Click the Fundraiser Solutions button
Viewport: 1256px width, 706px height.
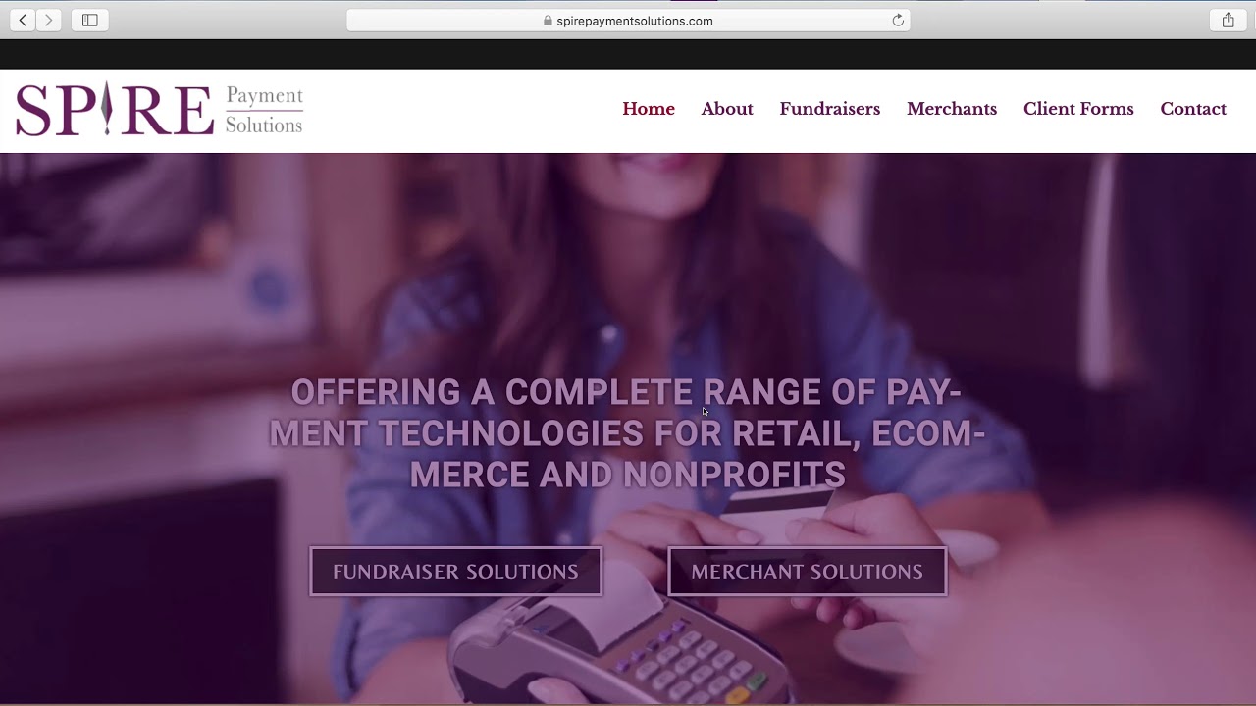456,571
